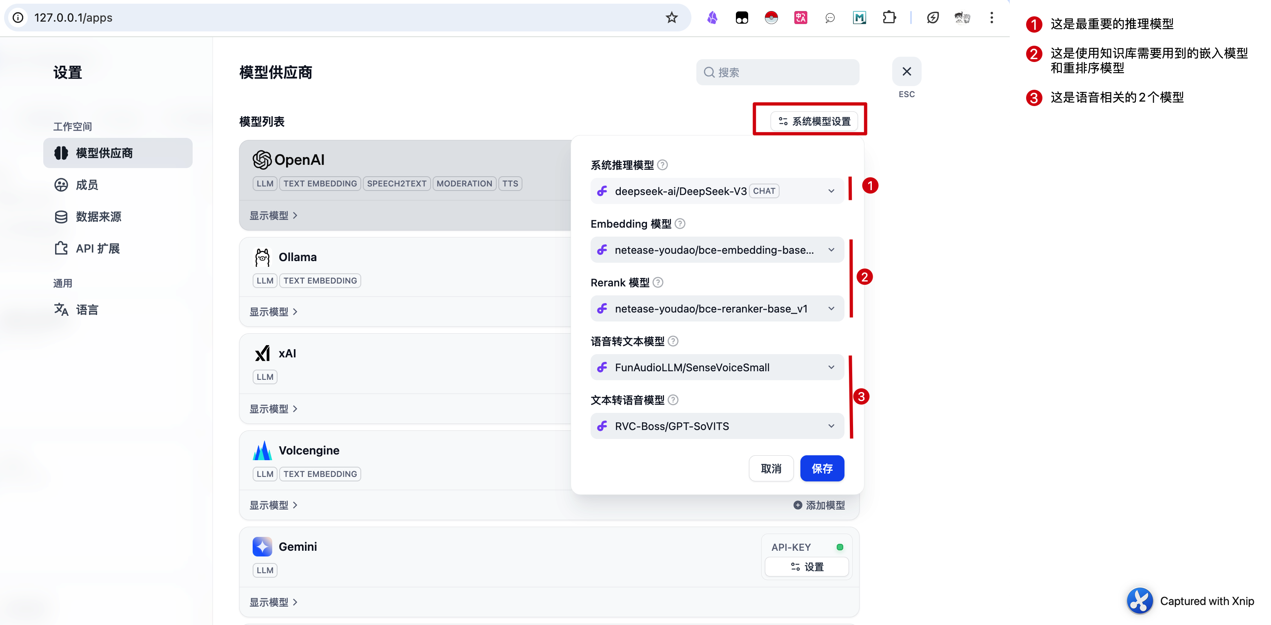Expand 显示模型 under Gemini

click(x=273, y=602)
